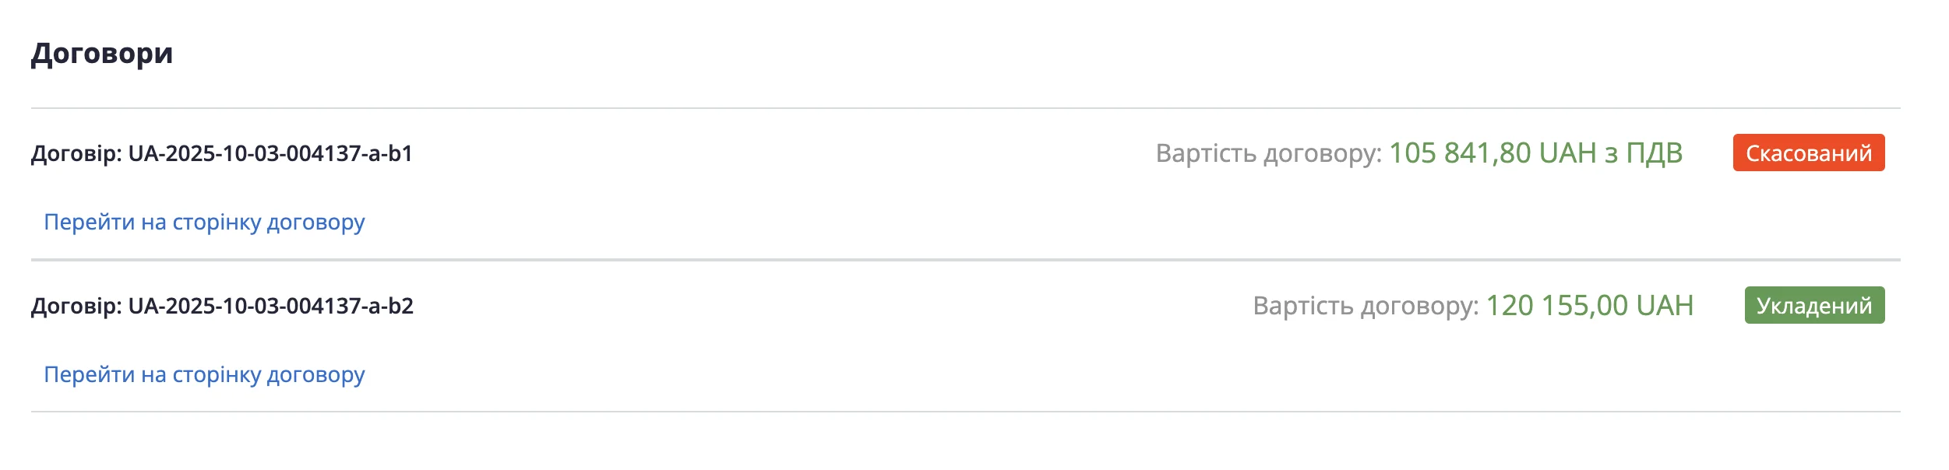The width and height of the screenshot is (1949, 470).
Task: Click the bottom divider below contract b2
Action: click(x=966, y=412)
